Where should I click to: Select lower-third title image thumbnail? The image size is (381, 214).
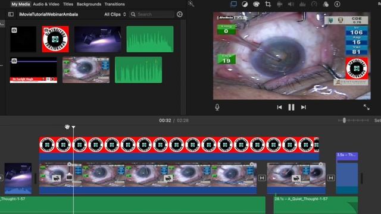point(33,70)
